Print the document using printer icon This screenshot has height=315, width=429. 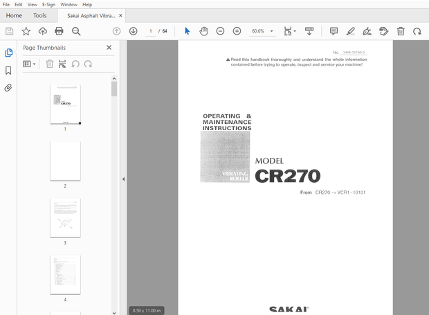pos(59,31)
